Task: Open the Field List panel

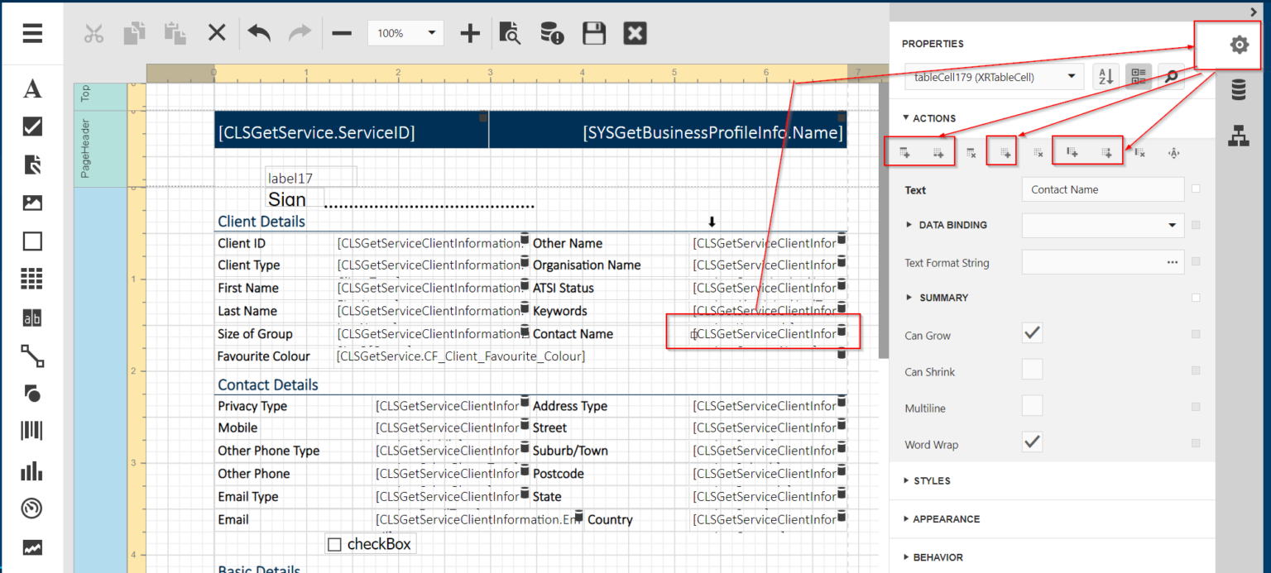Action: (x=1239, y=88)
